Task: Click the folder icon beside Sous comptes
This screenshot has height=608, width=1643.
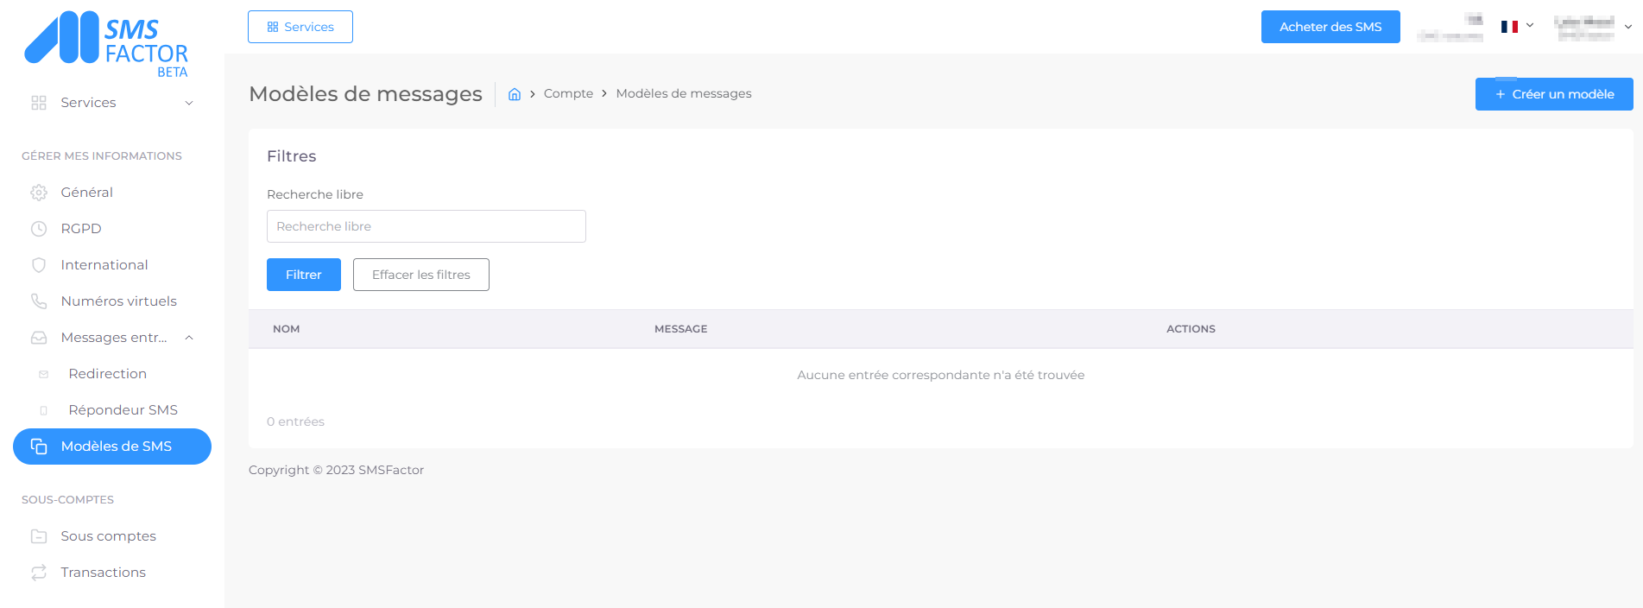Action: pos(39,536)
